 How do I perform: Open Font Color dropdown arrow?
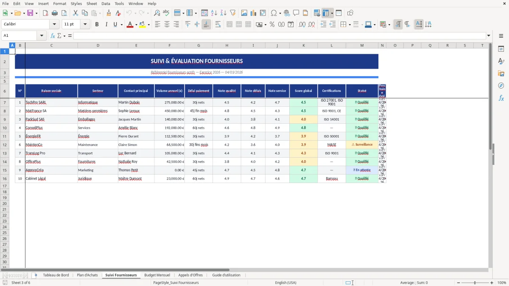[x=136, y=25]
